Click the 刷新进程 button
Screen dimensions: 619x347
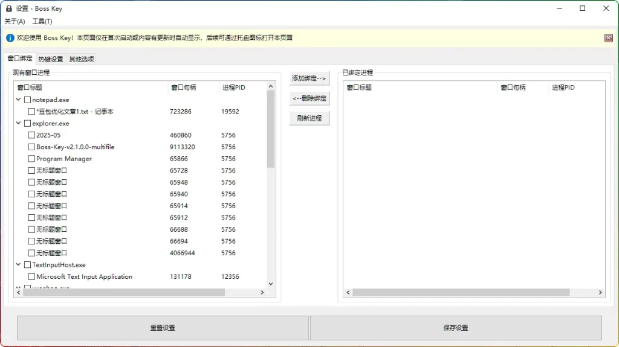[309, 118]
